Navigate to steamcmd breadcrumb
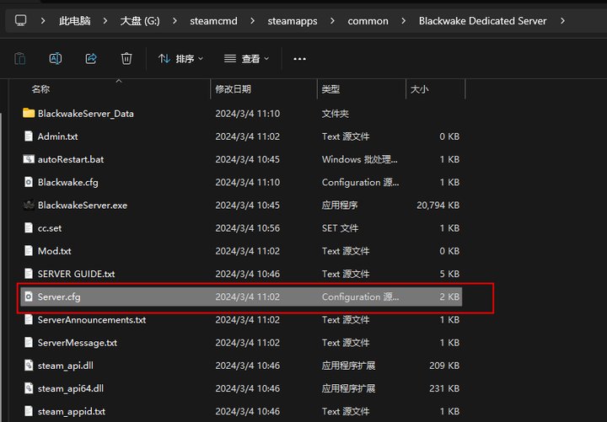Image resolution: width=607 pixels, height=422 pixels. coord(213,21)
